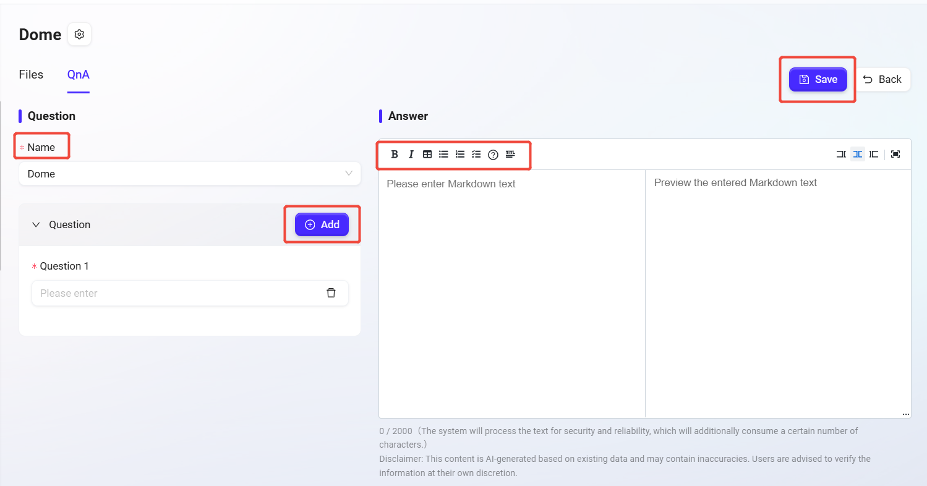Click the Back button

pos(882,79)
